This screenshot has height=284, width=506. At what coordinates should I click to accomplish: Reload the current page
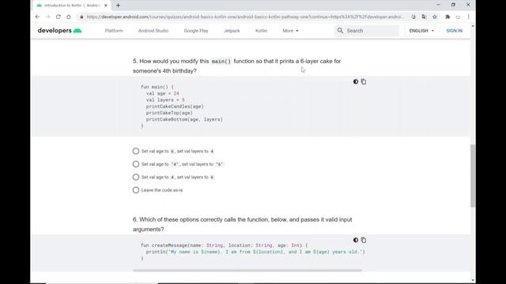pos(58,17)
